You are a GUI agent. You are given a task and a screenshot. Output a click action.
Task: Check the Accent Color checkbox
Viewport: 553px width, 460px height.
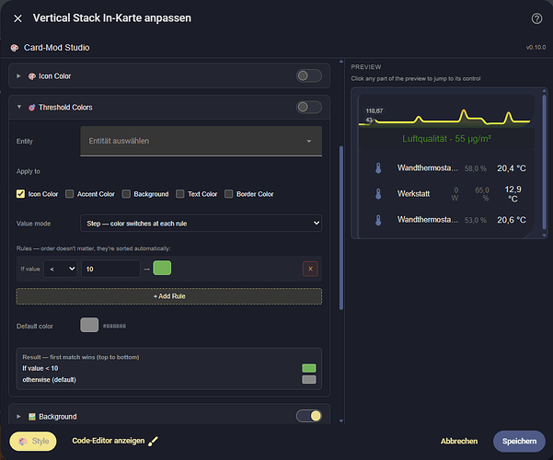(70, 194)
